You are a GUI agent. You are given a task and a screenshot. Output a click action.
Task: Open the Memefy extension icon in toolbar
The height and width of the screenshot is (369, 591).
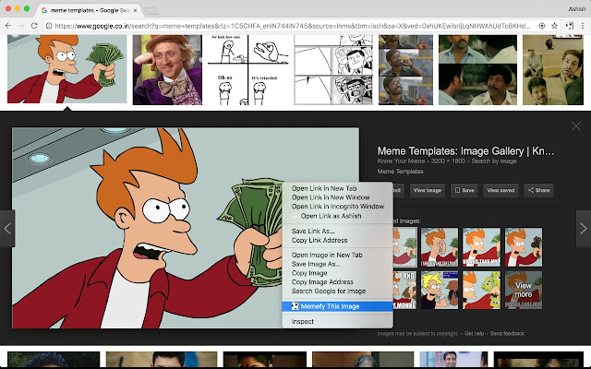tap(569, 26)
